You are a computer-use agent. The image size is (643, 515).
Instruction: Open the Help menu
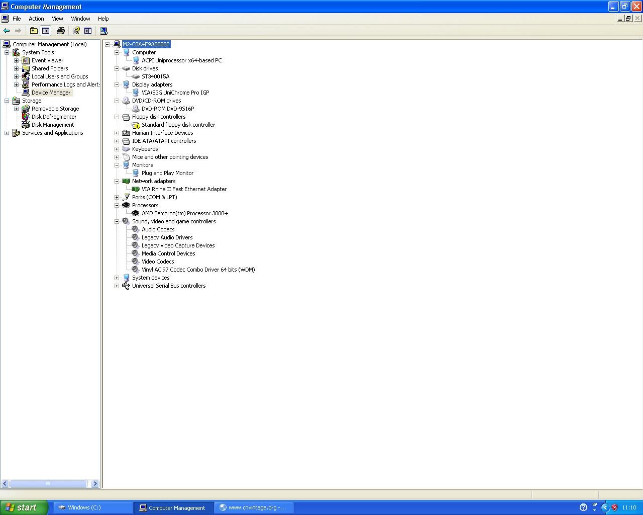[103, 19]
